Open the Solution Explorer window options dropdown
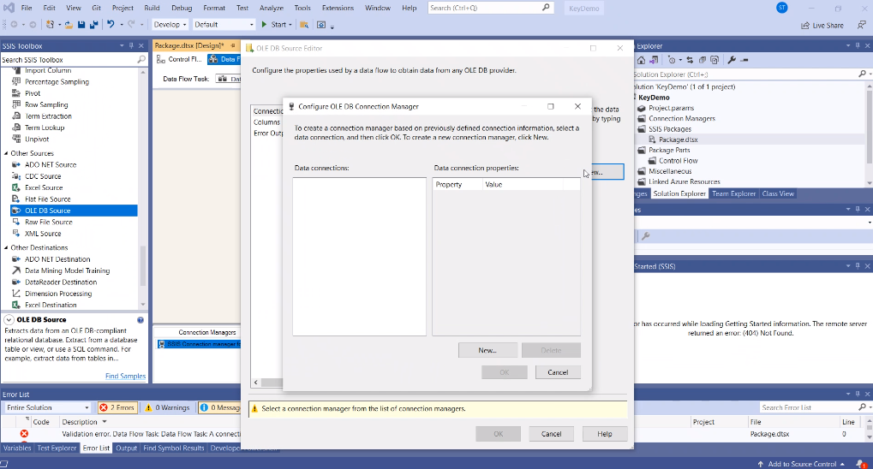This screenshot has width=873, height=469. point(848,45)
